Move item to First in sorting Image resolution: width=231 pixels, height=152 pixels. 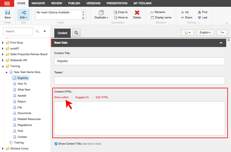pyautogui.click(x=200, y=12)
